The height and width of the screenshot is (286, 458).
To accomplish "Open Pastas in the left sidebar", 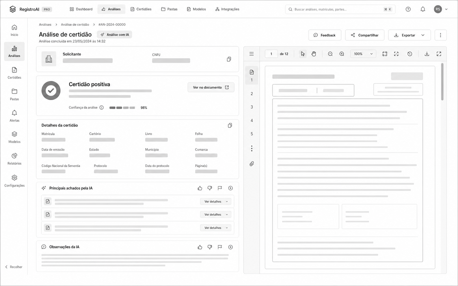I will click(x=14, y=95).
